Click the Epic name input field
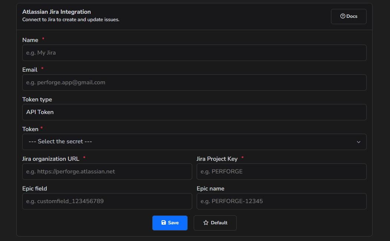 pos(282,201)
